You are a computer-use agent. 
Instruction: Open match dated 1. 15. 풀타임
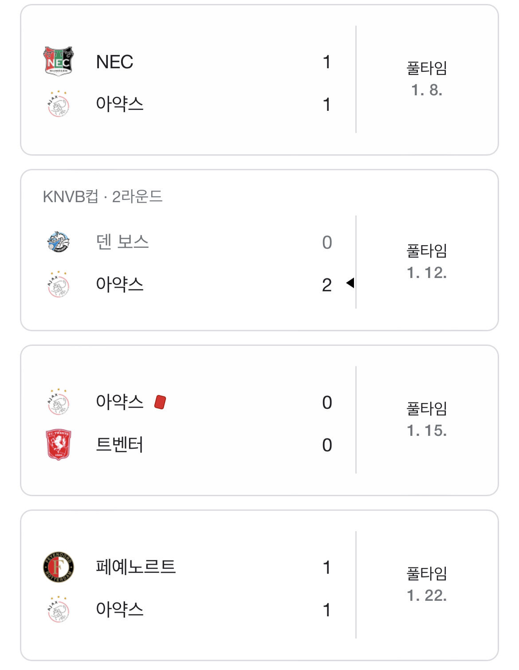[427, 419]
